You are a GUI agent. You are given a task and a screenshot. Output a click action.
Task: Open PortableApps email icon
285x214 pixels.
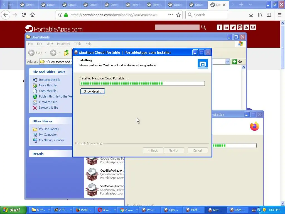(253, 27)
